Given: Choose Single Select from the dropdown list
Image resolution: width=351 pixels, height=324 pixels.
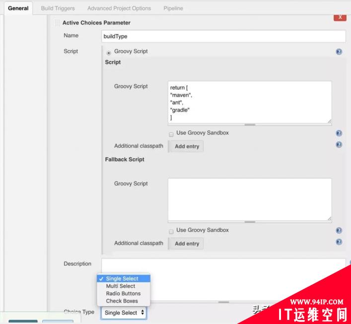Looking at the screenshot, I should click(124, 278).
